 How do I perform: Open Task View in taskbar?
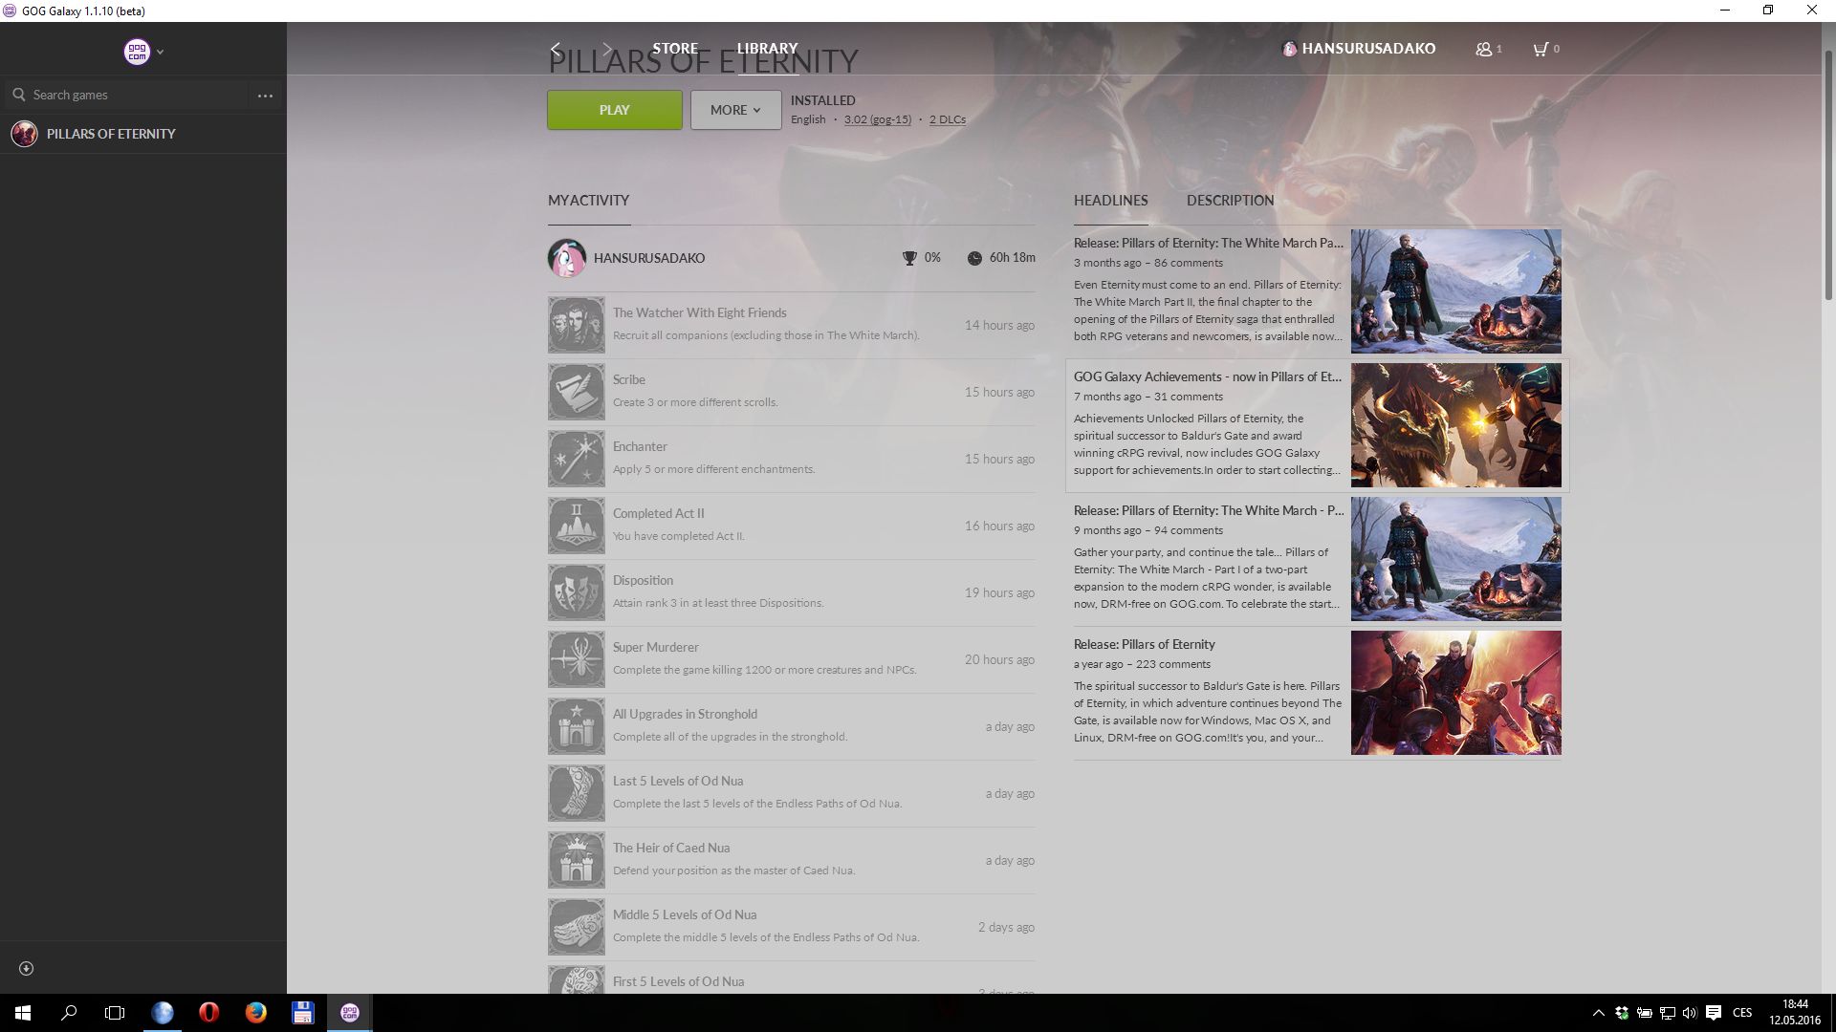click(x=115, y=1013)
